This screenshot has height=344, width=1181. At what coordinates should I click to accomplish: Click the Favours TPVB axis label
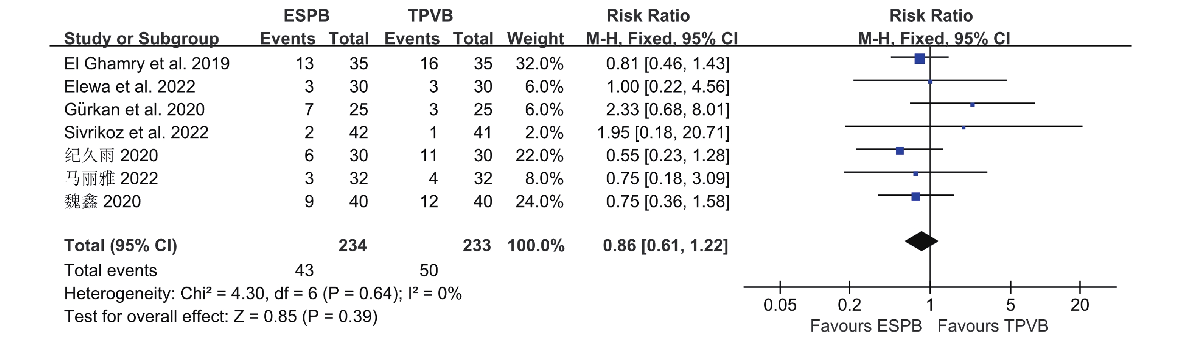tap(992, 326)
